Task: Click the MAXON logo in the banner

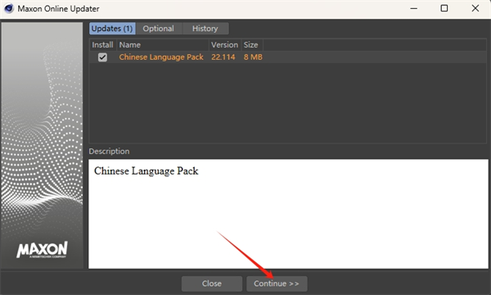Action: [42, 250]
